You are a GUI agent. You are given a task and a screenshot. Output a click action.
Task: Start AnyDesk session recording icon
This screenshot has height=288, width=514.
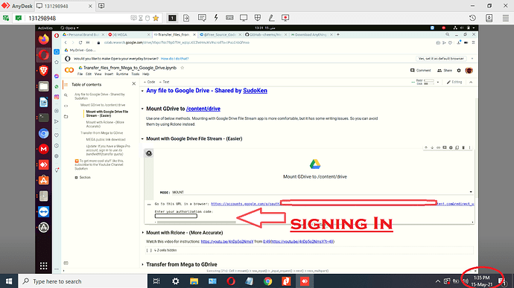pos(285,18)
